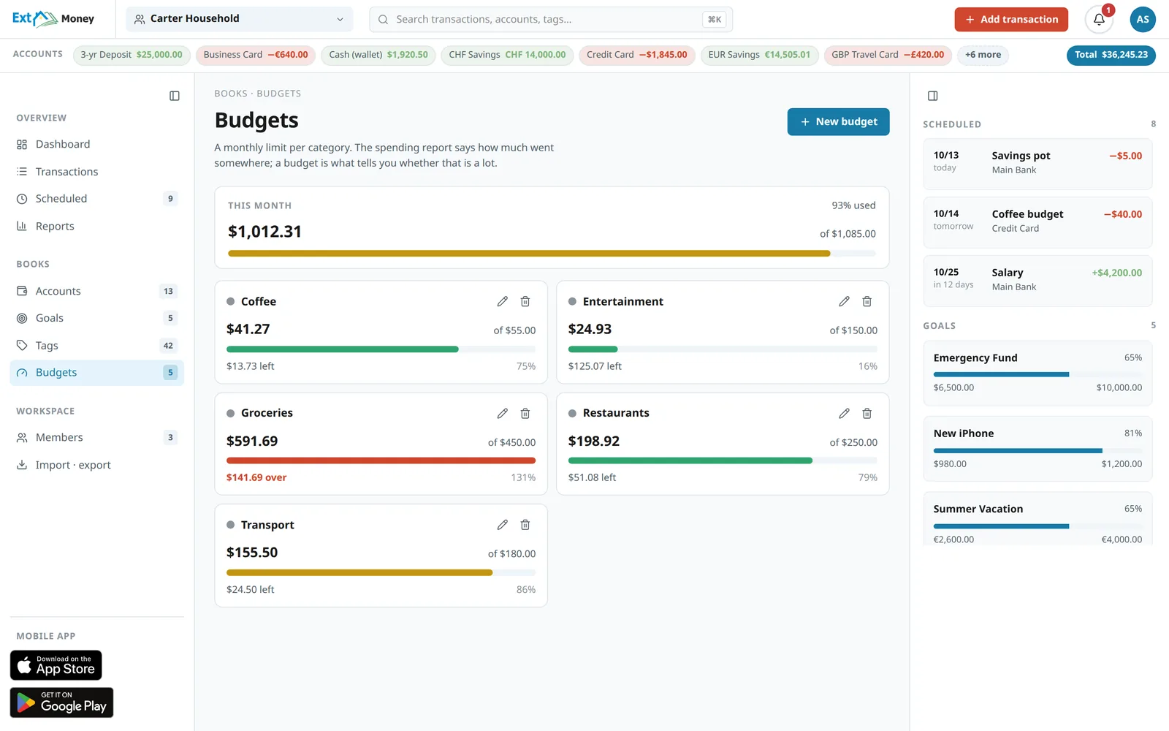Click the Groceries red progress bar
The width and height of the screenshot is (1169, 731).
coord(381,461)
